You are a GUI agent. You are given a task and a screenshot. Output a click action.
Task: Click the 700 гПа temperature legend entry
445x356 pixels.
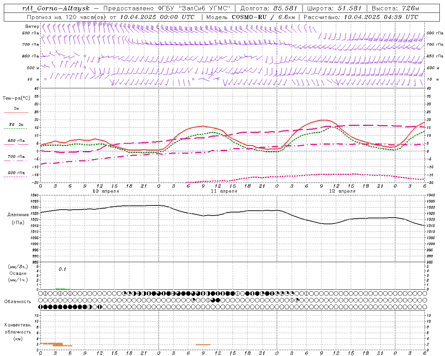coord(16,157)
